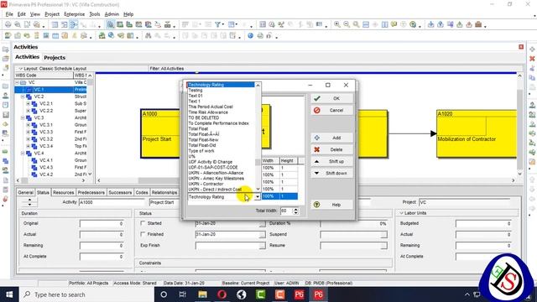Click the binoculars Find icon
This screenshot has height=302, width=537.
click(148, 35)
